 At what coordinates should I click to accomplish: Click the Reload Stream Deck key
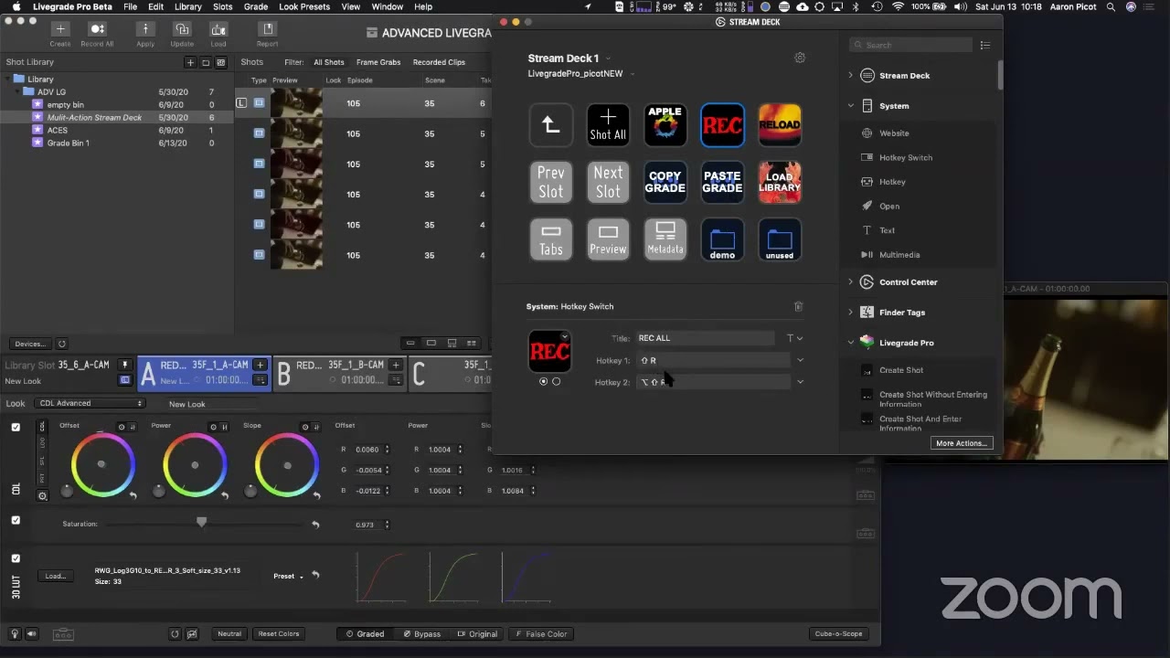pos(780,125)
